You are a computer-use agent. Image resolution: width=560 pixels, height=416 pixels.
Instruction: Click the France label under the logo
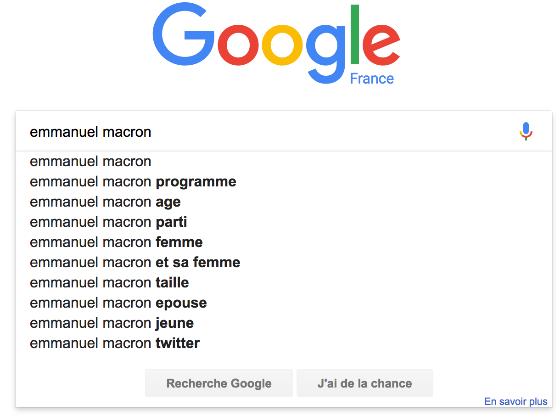click(x=372, y=79)
